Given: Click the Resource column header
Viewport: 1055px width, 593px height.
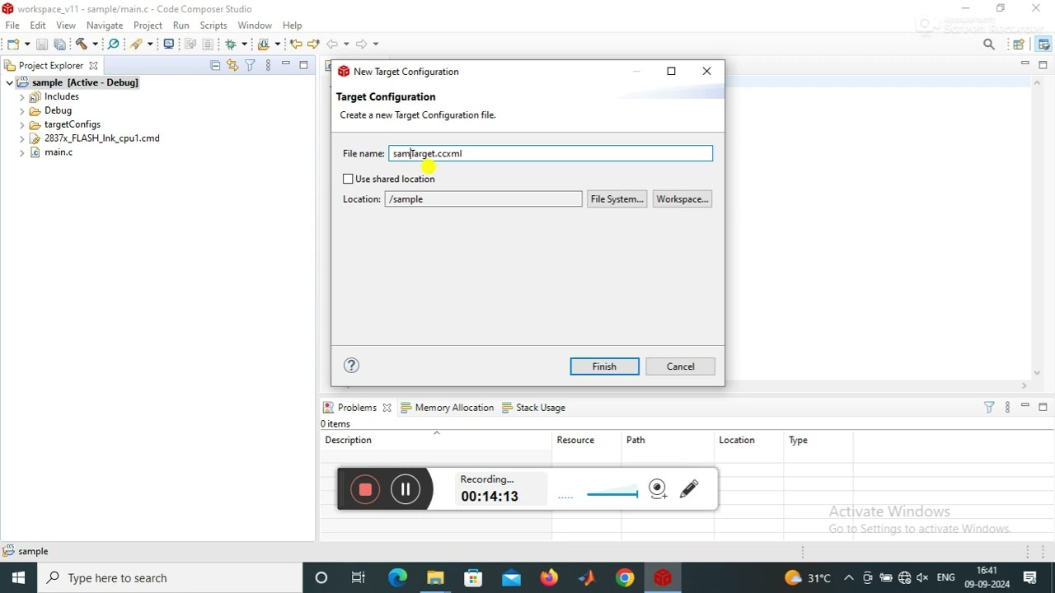Looking at the screenshot, I should (x=587, y=441).
